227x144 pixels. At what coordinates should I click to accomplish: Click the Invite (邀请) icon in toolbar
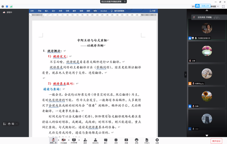pyautogui.click(x=85, y=141)
